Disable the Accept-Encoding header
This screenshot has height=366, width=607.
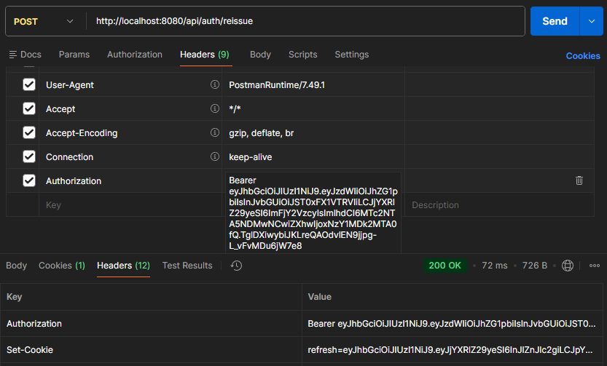click(29, 132)
